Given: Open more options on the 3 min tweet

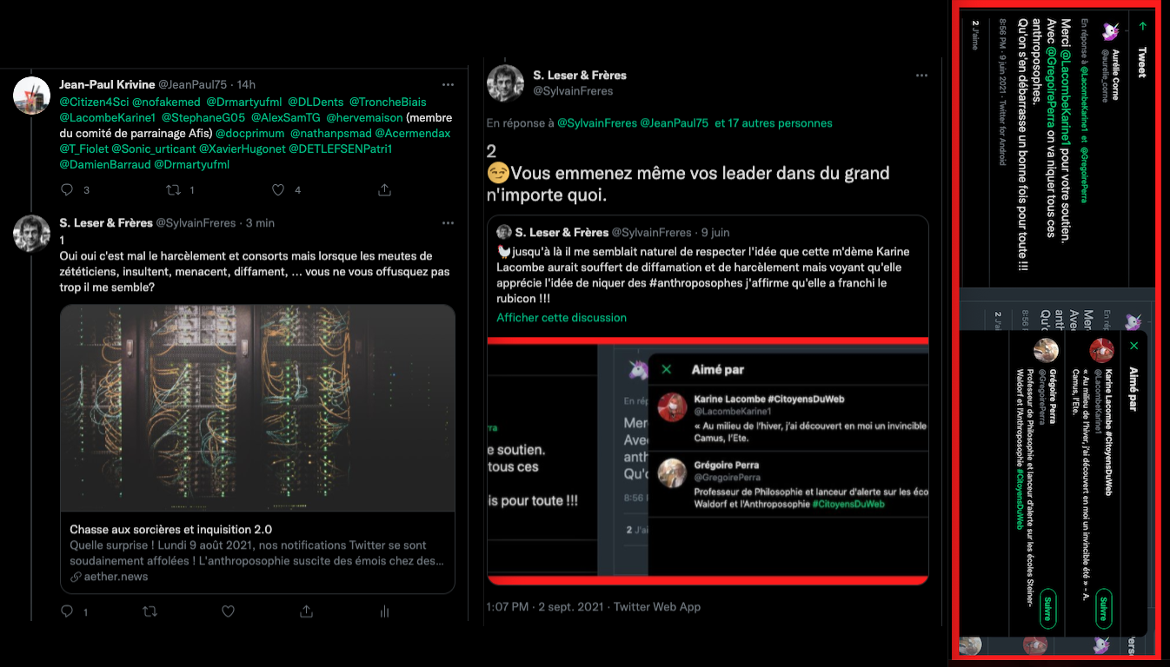Looking at the screenshot, I should pos(448,223).
